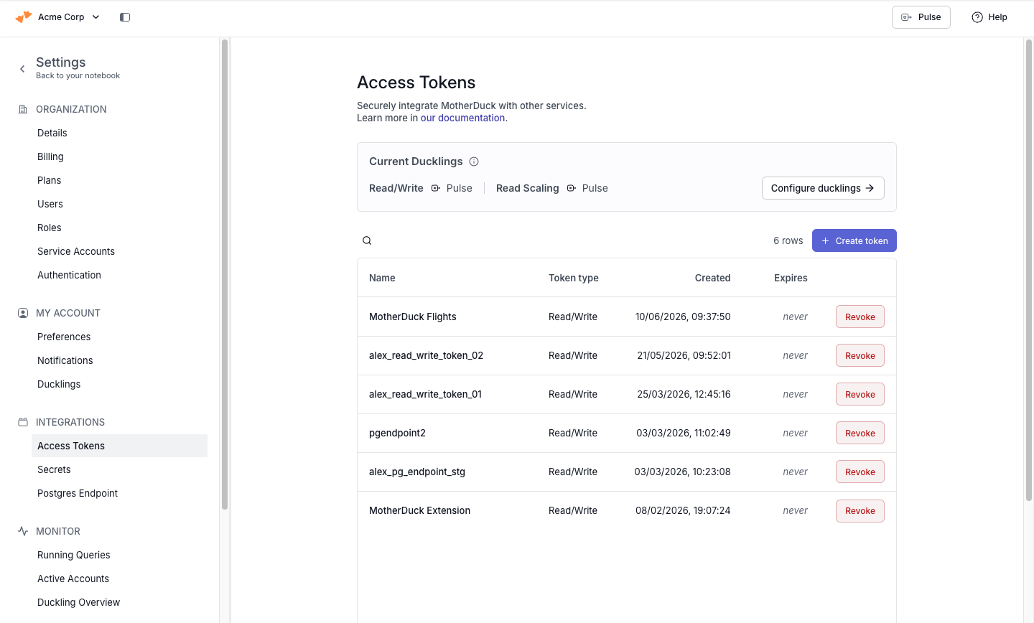1034x623 pixels.
Task: Click the Create token button
Action: click(x=854, y=240)
